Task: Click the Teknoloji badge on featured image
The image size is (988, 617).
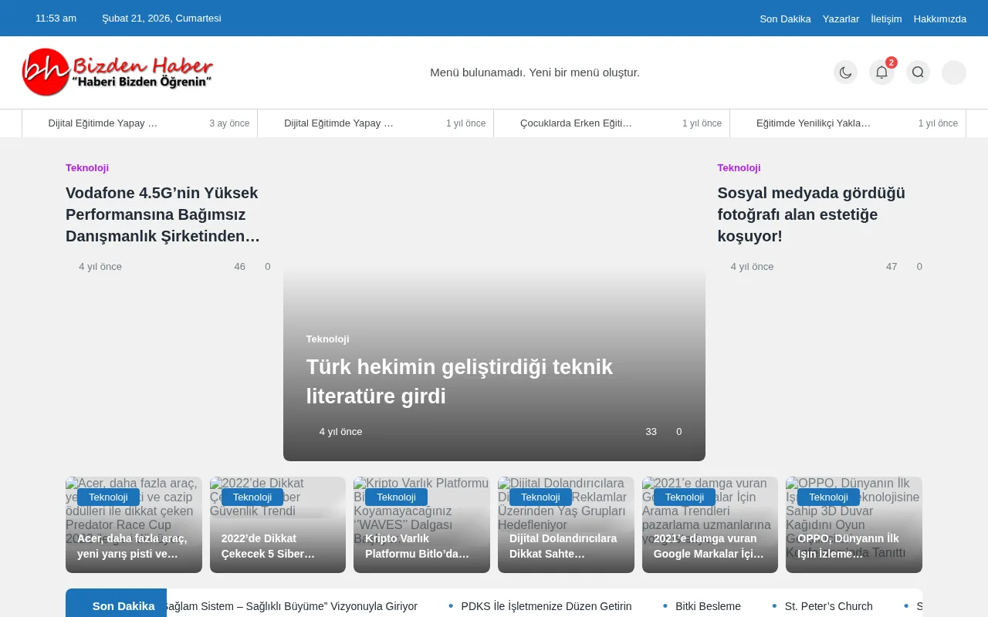Action: pos(327,339)
